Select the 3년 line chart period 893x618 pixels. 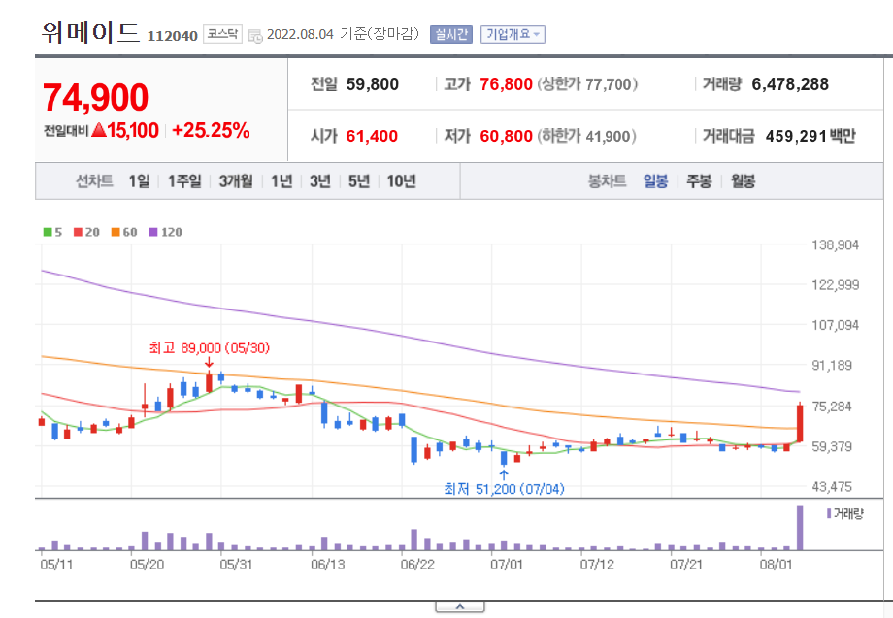click(x=320, y=181)
